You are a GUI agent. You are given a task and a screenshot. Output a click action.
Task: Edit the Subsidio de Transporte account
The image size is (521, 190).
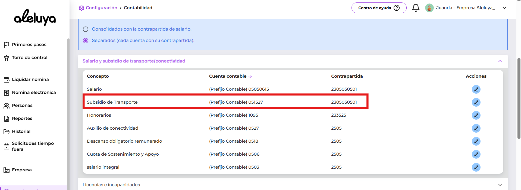click(476, 102)
